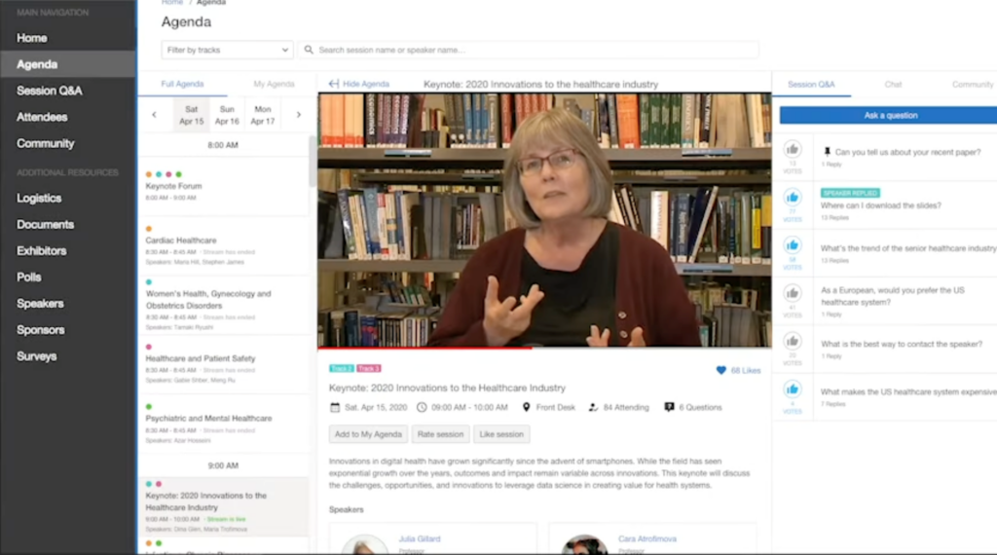The image size is (997, 555).
Task: Click the Home breadcrumb link
Action: [171, 3]
